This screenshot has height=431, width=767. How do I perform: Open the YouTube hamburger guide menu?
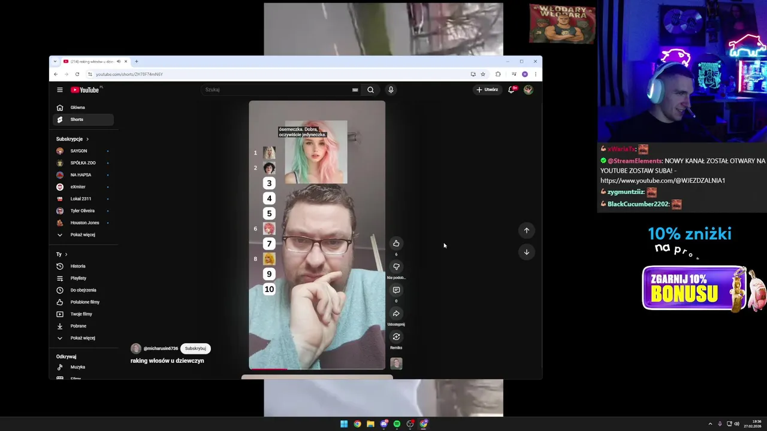pos(60,90)
